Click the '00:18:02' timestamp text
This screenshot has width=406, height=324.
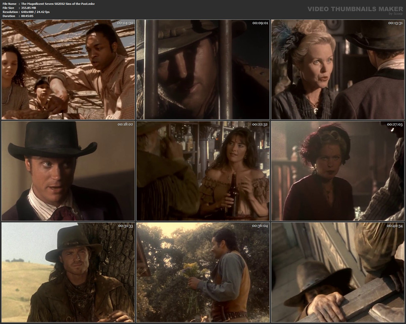click(x=125, y=124)
